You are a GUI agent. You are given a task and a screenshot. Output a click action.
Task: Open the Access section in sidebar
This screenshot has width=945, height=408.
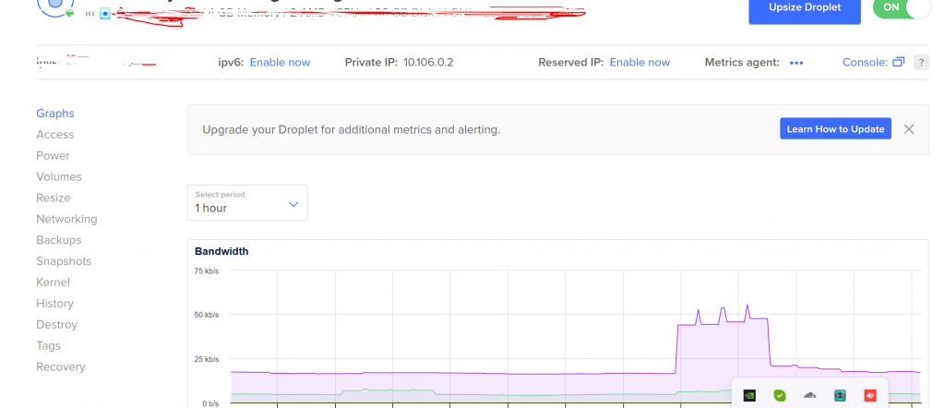click(x=54, y=135)
